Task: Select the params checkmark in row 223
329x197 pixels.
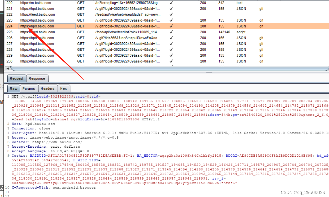Action: click(x=171, y=20)
